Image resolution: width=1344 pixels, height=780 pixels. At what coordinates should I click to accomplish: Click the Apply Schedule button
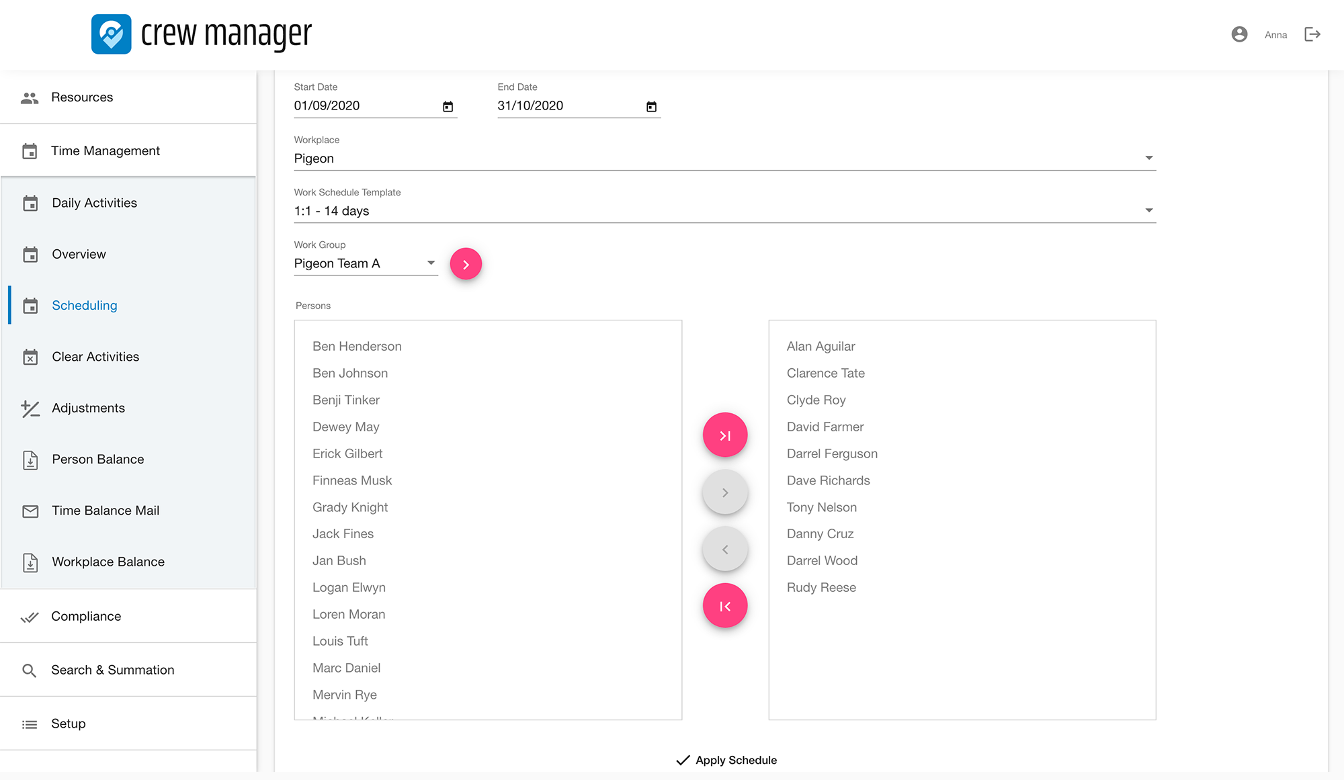coord(726,760)
